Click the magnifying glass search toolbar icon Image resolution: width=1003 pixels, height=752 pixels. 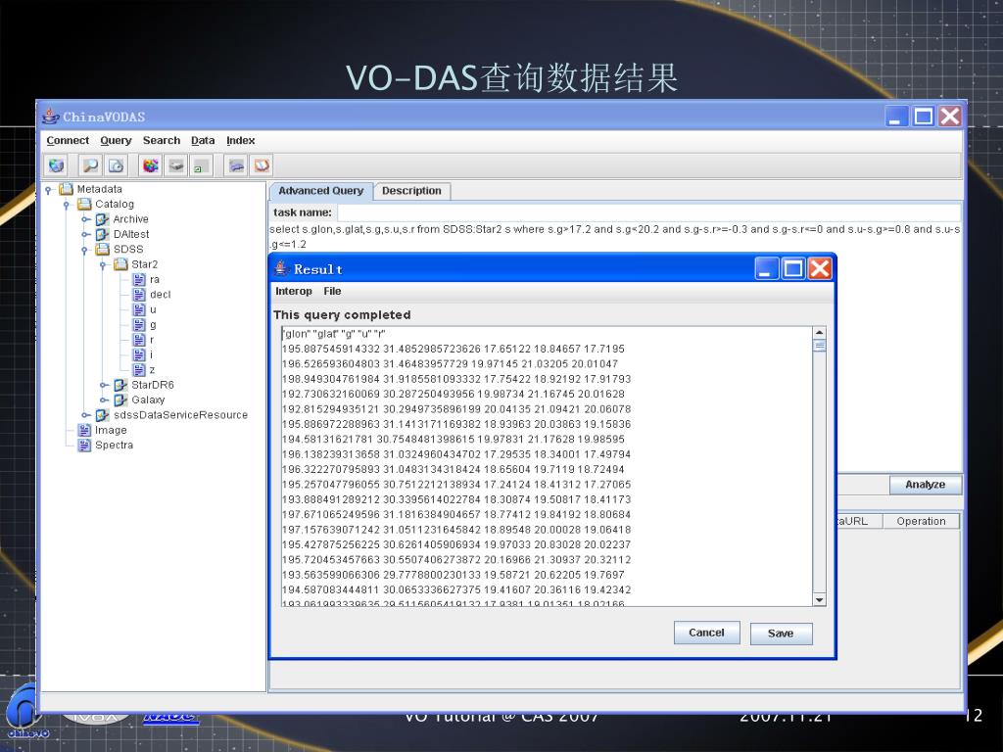(x=91, y=165)
